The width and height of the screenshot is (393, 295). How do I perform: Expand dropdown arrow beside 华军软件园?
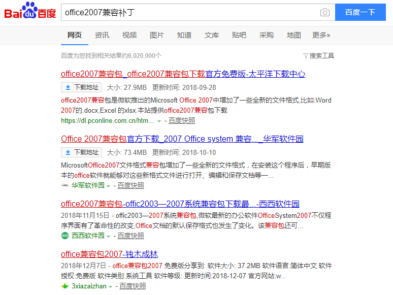pyautogui.click(x=108, y=186)
